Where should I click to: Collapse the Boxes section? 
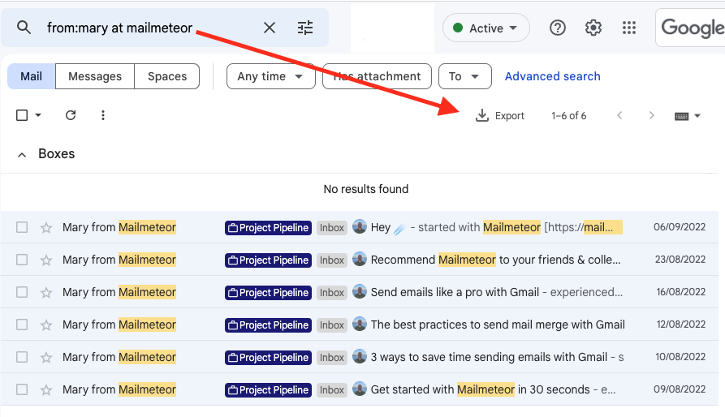pyautogui.click(x=22, y=155)
